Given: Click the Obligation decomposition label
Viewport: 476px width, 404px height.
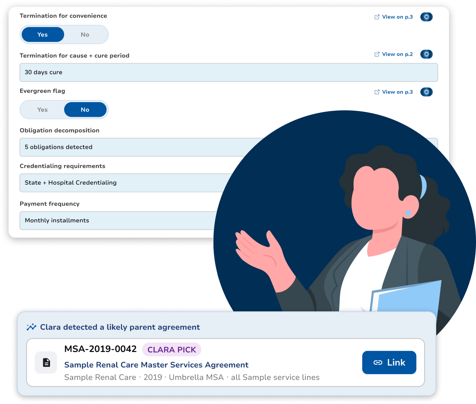Looking at the screenshot, I should (x=59, y=130).
